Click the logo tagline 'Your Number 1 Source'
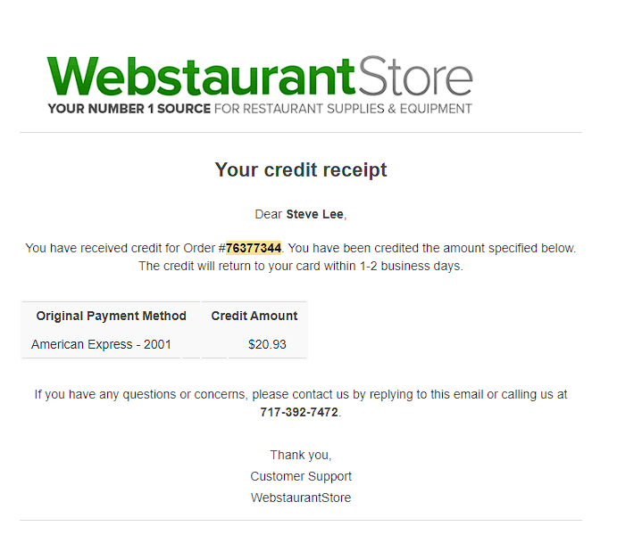 tap(129, 109)
